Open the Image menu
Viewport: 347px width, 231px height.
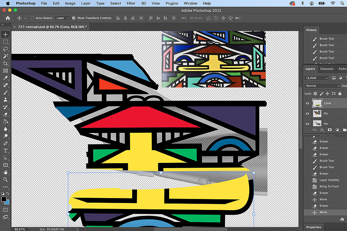(70, 3)
